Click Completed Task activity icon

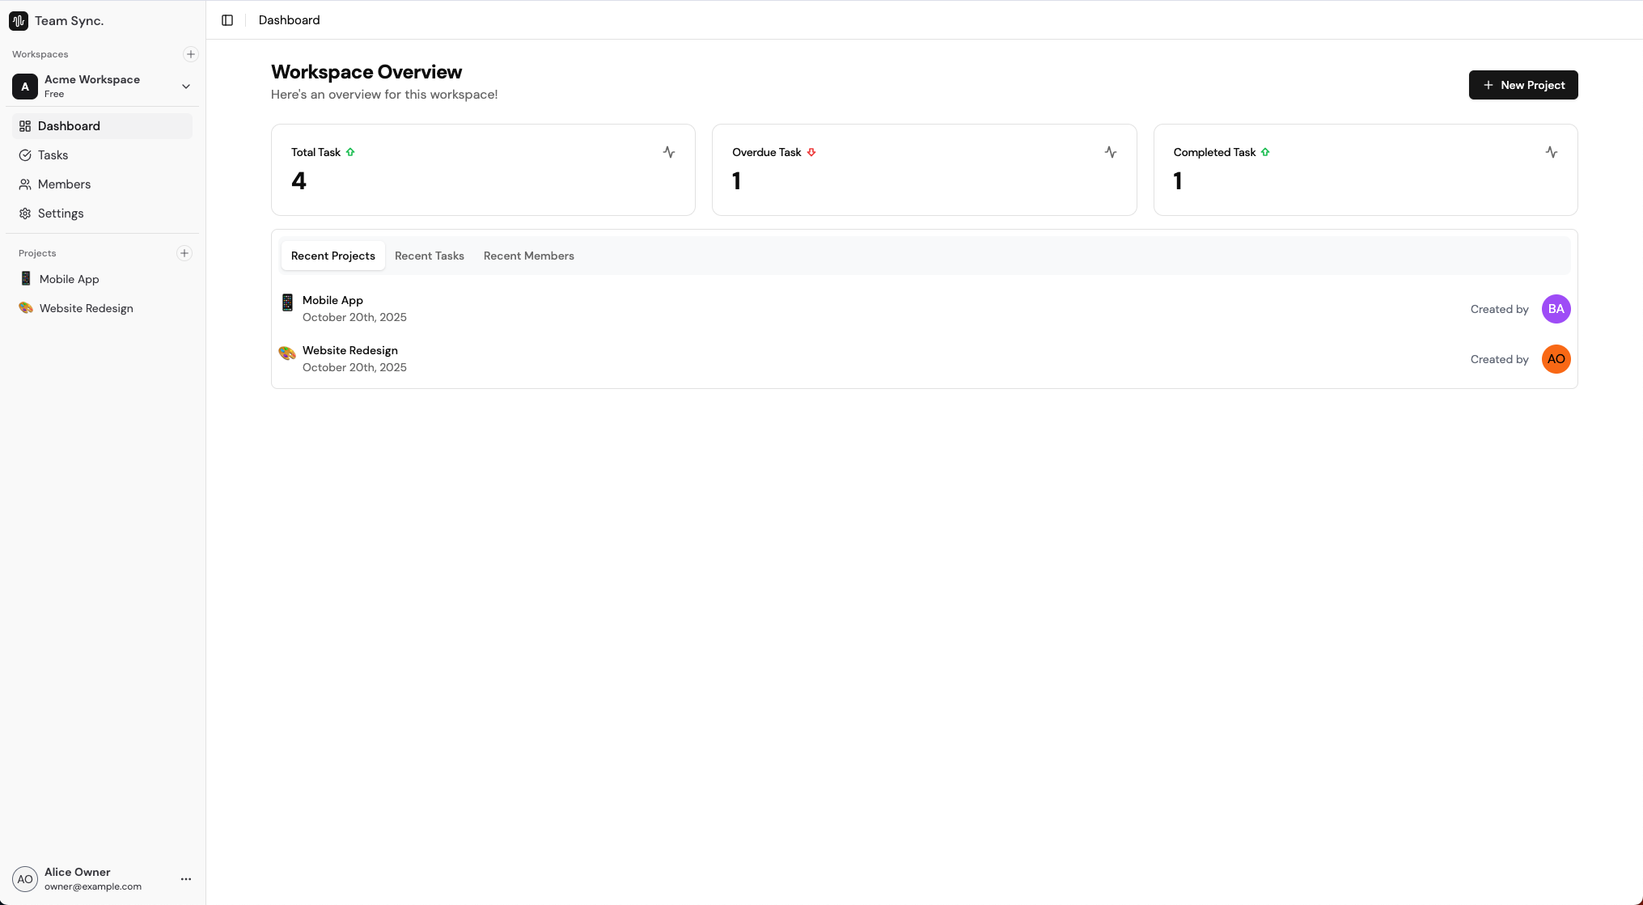pyautogui.click(x=1551, y=152)
